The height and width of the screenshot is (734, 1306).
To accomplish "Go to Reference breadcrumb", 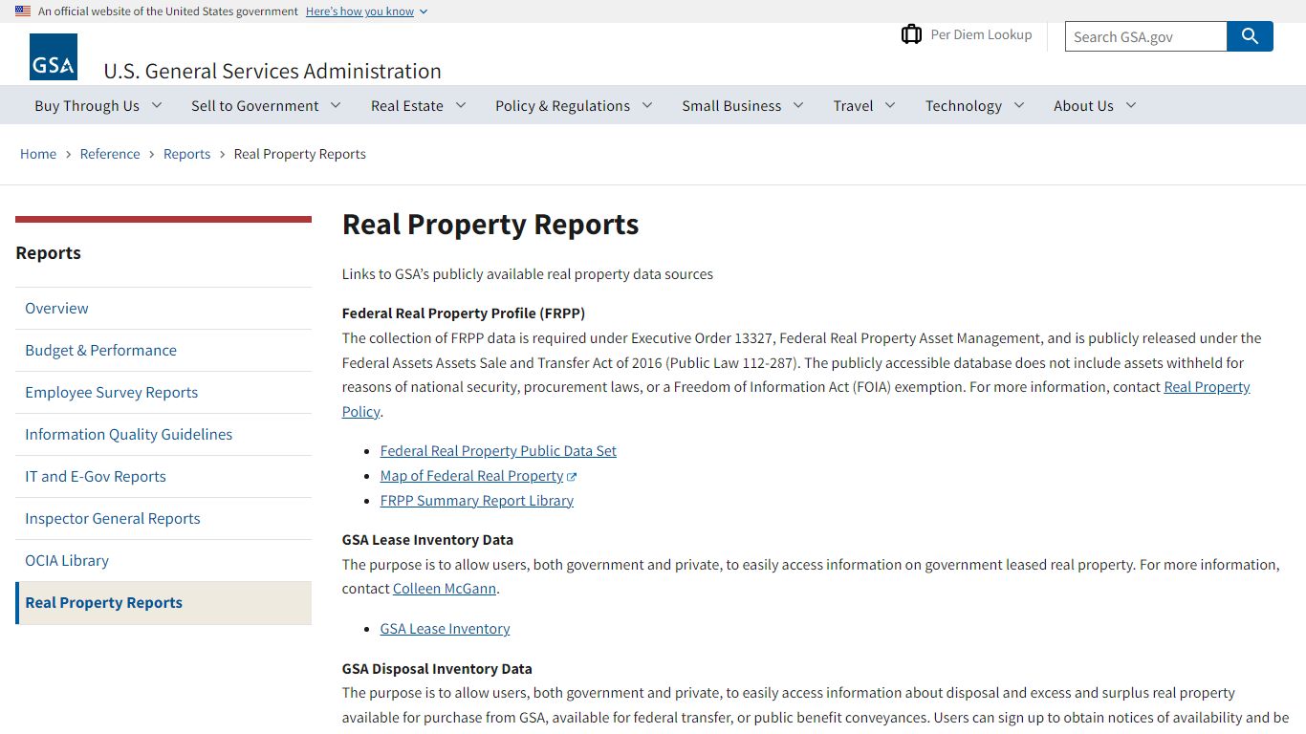I will pos(110,154).
